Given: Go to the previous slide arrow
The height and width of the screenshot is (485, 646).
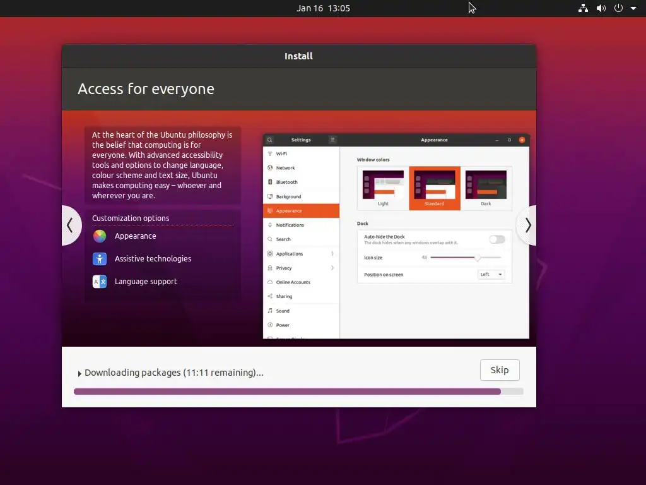Looking at the screenshot, I should [x=71, y=225].
